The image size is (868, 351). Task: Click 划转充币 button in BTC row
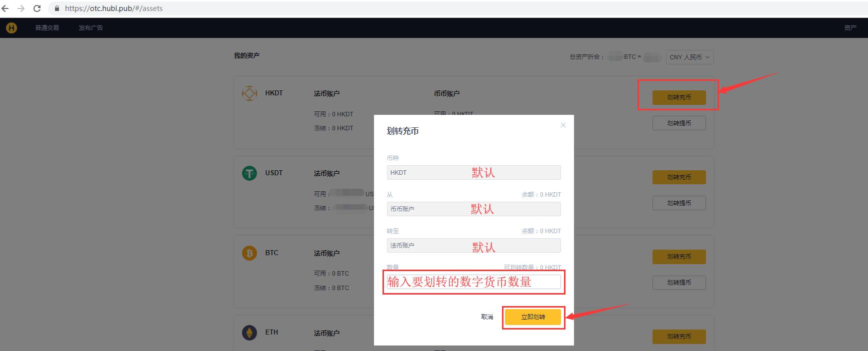(x=679, y=257)
